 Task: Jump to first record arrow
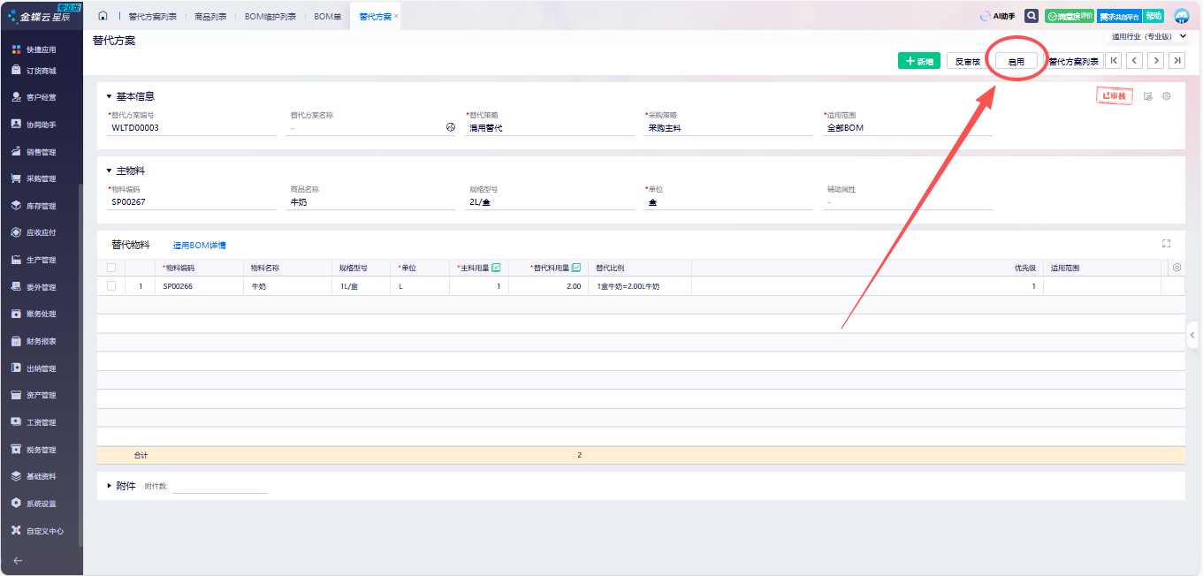[x=1113, y=61]
